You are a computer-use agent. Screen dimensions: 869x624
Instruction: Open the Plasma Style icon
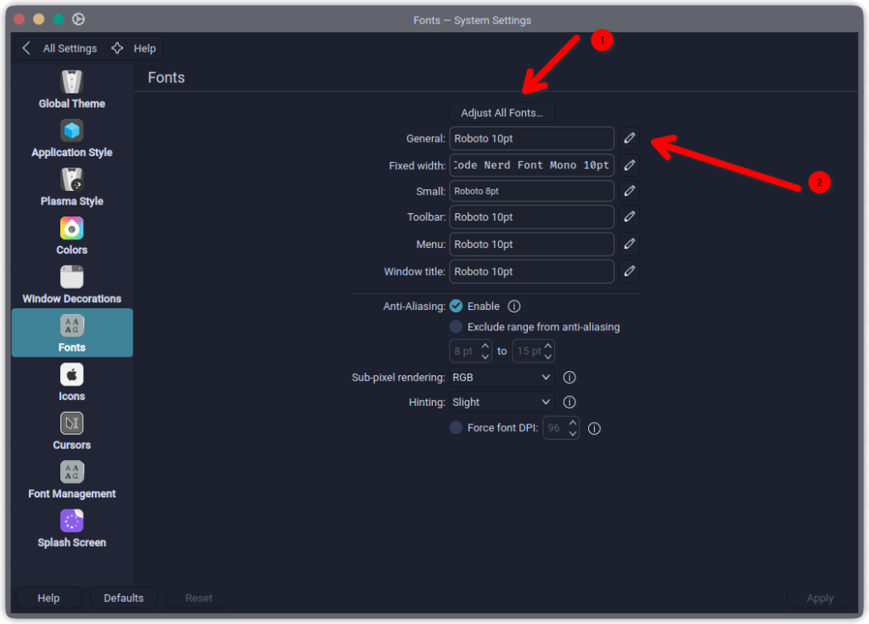pos(71,180)
